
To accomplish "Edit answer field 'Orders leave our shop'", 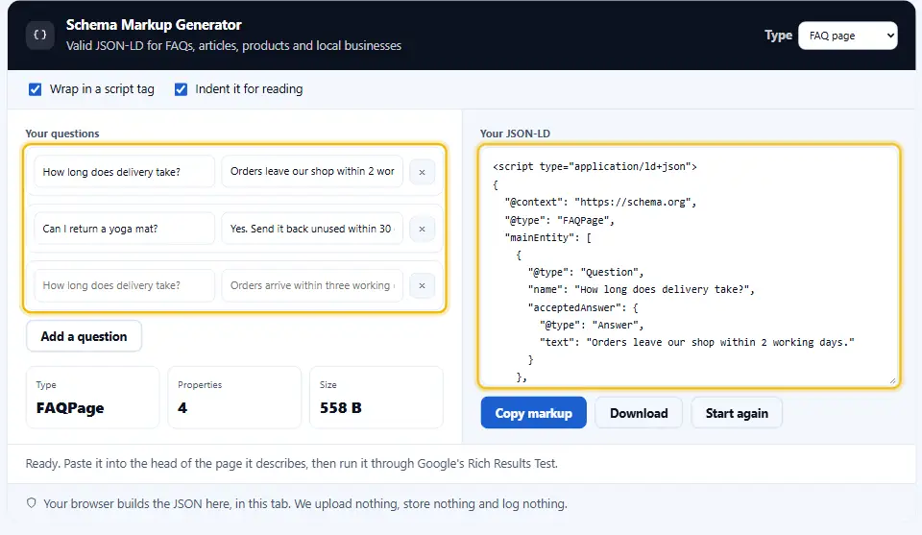I will click(312, 171).
